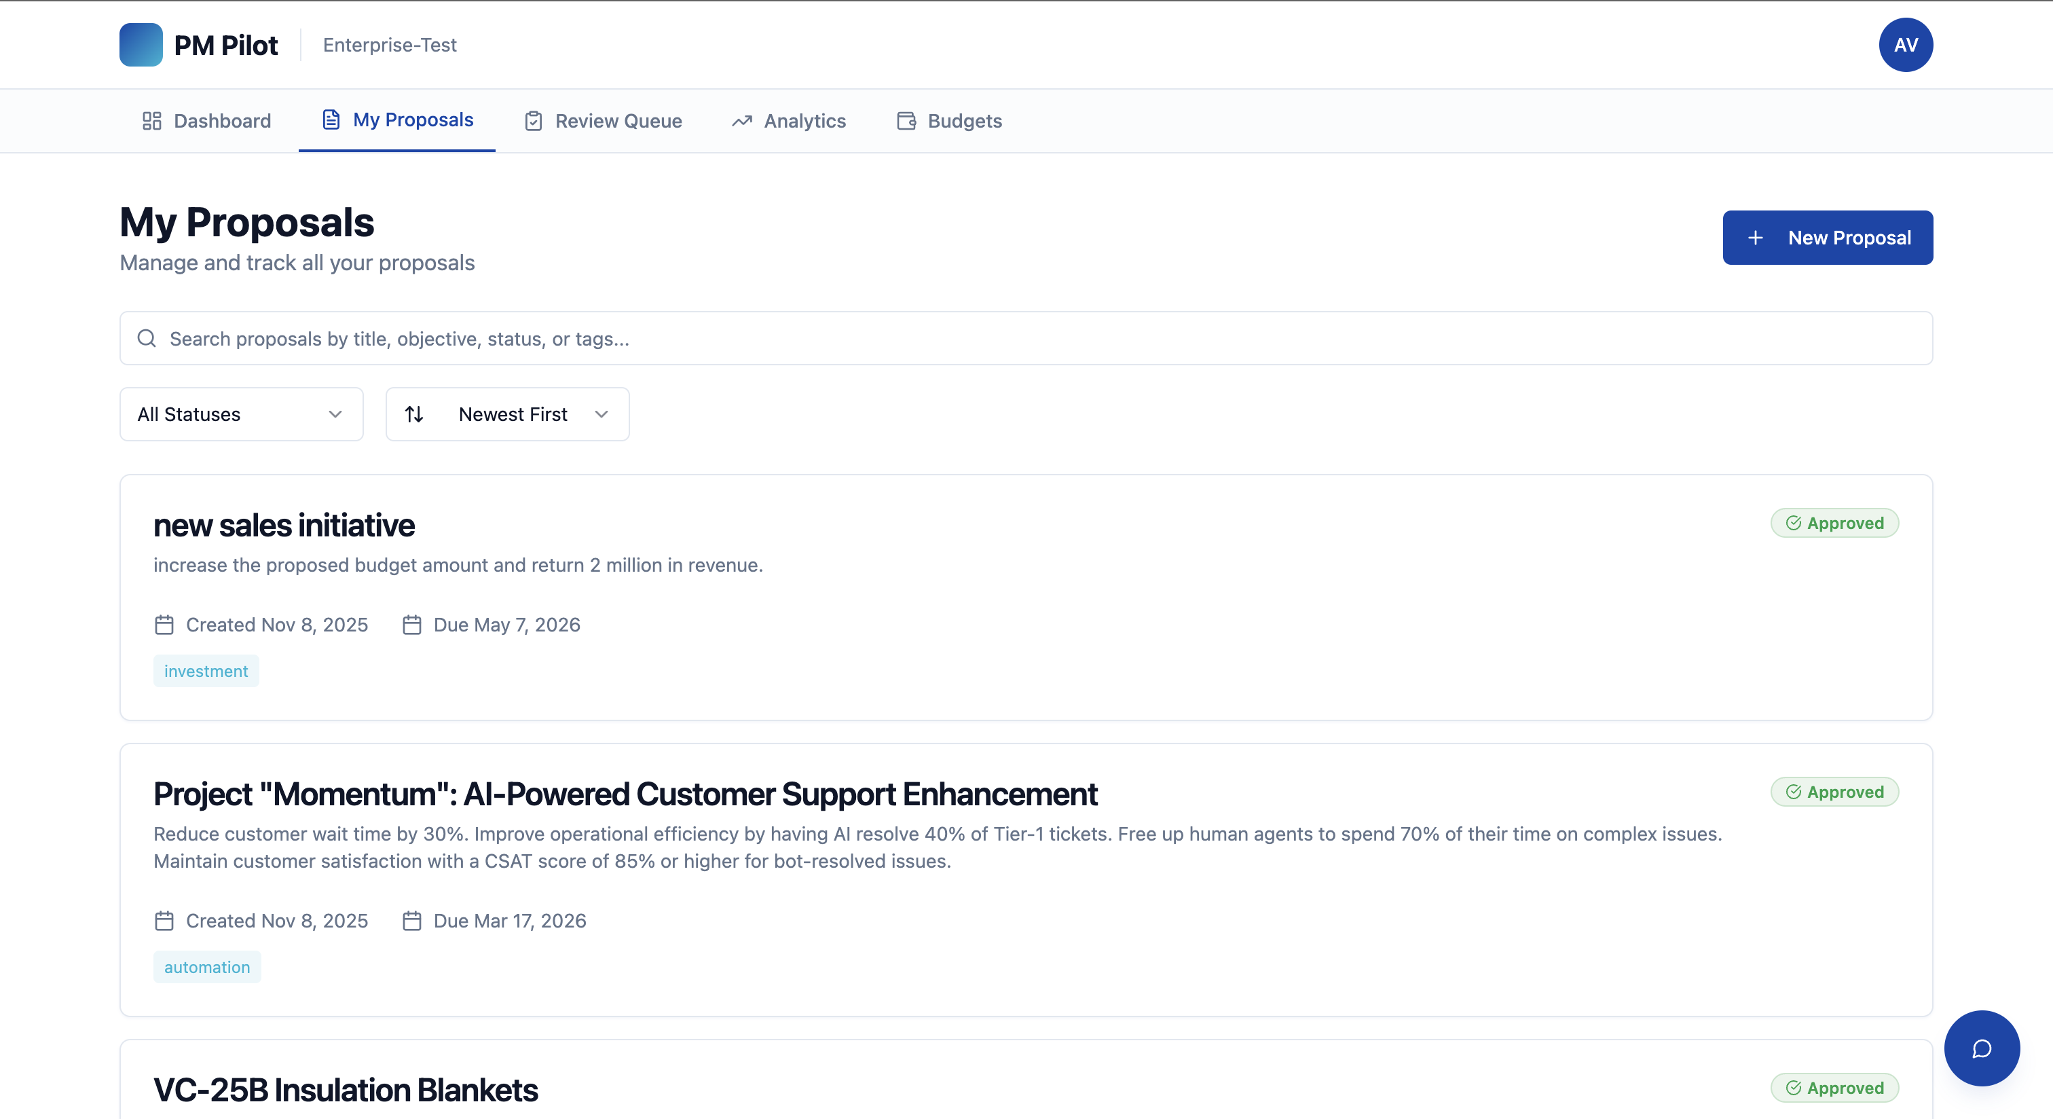The image size is (2053, 1119).
Task: Open the AV user avatar menu
Action: 1905,45
